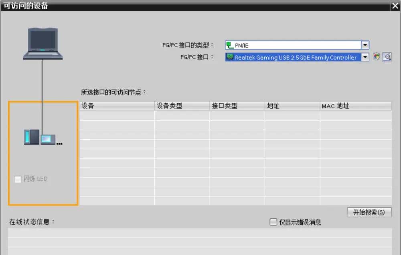The image size is (401, 255).
Task: Click the ellipsis next to the device graphic
Action: pos(59,144)
